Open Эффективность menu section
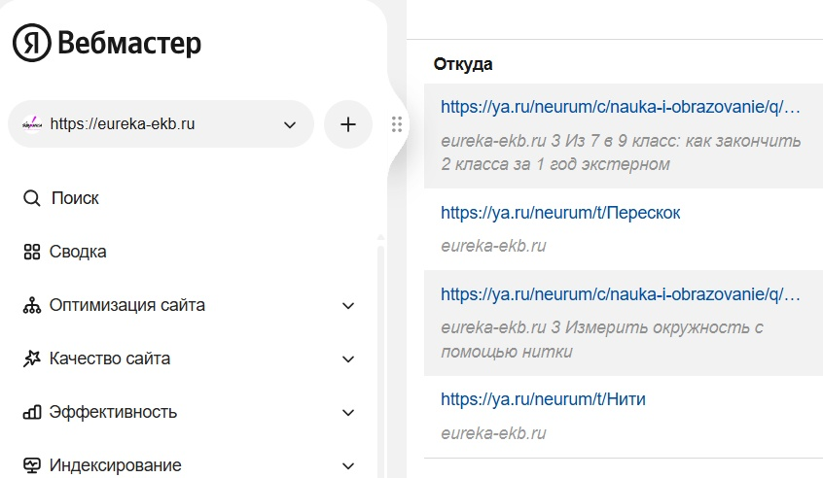The image size is (823, 478). pos(113,412)
